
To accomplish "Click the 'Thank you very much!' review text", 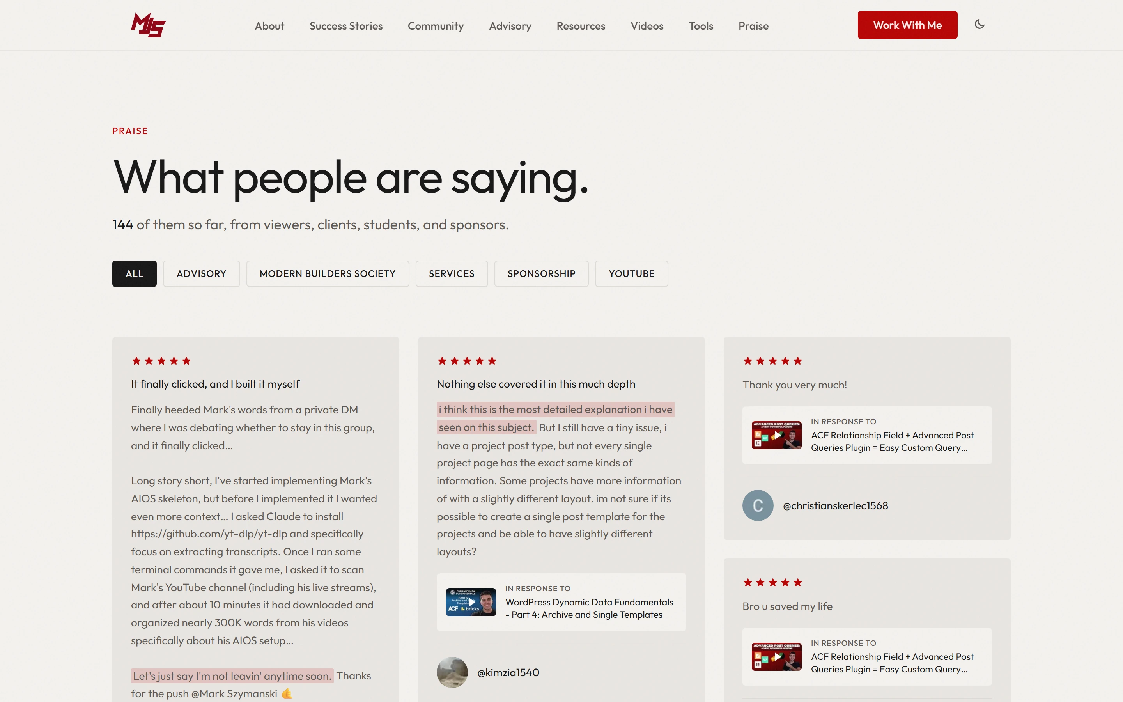I will tap(794, 385).
